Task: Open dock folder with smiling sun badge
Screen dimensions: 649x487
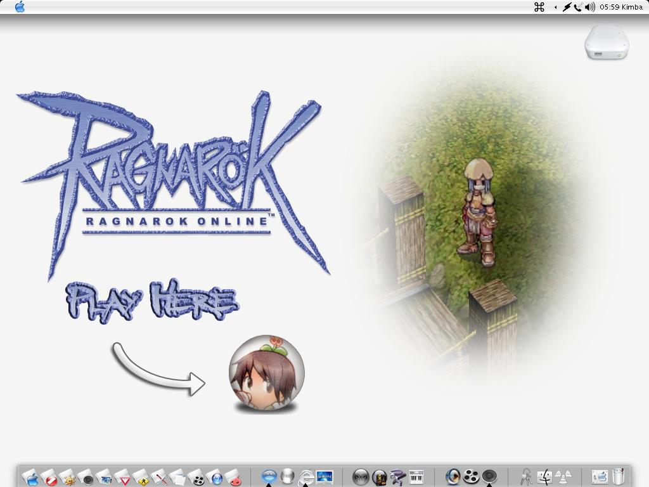Action: tap(68, 477)
